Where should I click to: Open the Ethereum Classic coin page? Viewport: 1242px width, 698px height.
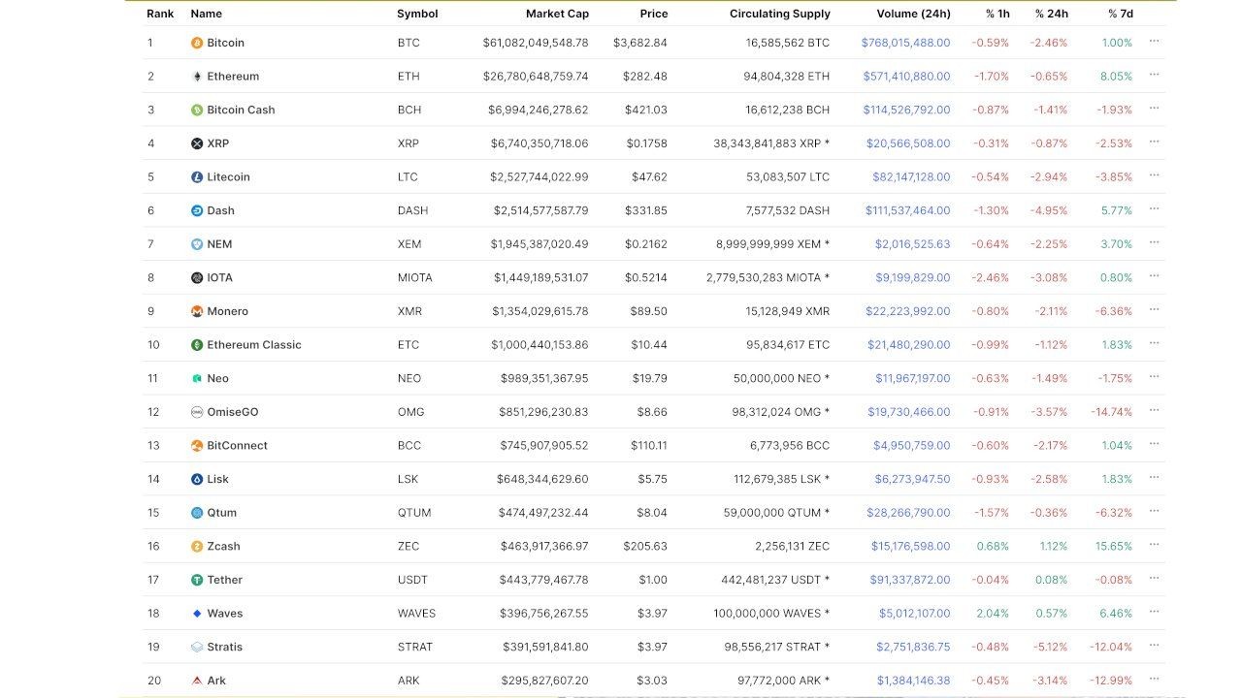click(254, 345)
